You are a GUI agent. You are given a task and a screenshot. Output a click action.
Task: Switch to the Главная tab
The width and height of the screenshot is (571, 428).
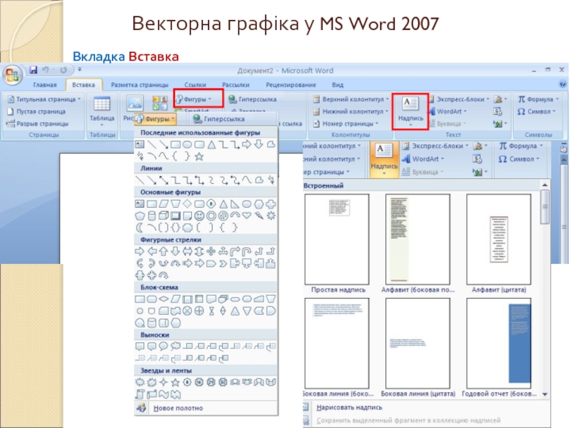point(45,85)
